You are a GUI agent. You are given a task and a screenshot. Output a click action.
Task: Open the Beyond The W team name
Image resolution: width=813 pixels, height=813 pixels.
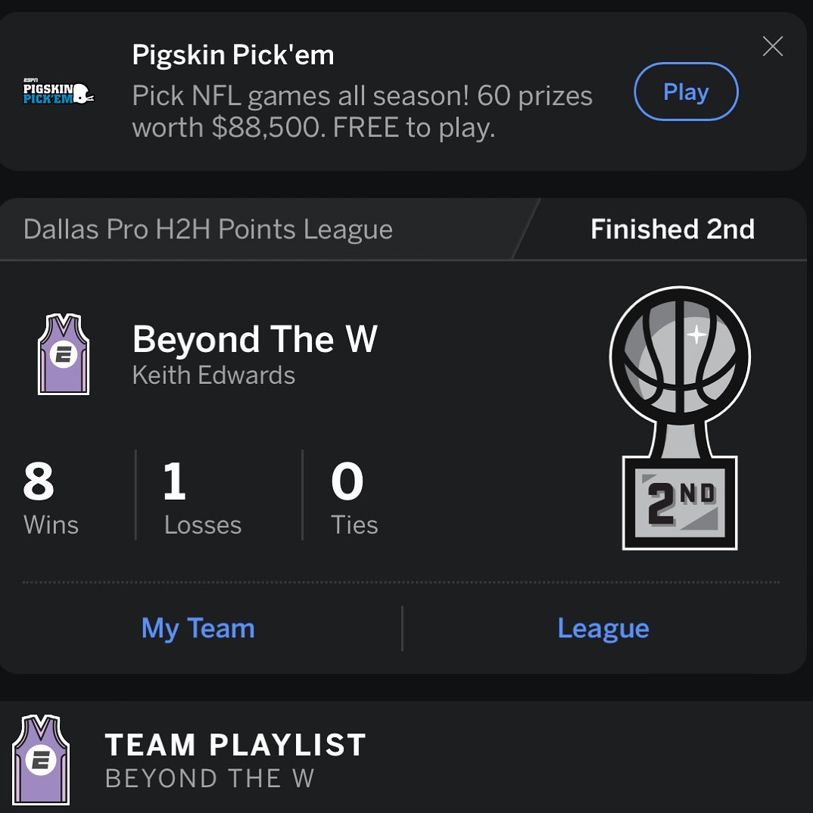(x=254, y=339)
